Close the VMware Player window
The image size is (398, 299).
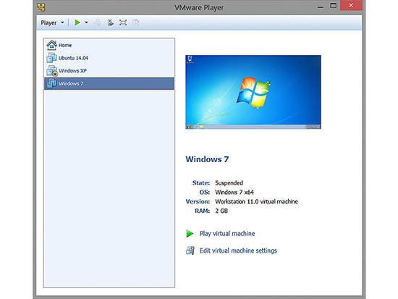[x=351, y=5]
